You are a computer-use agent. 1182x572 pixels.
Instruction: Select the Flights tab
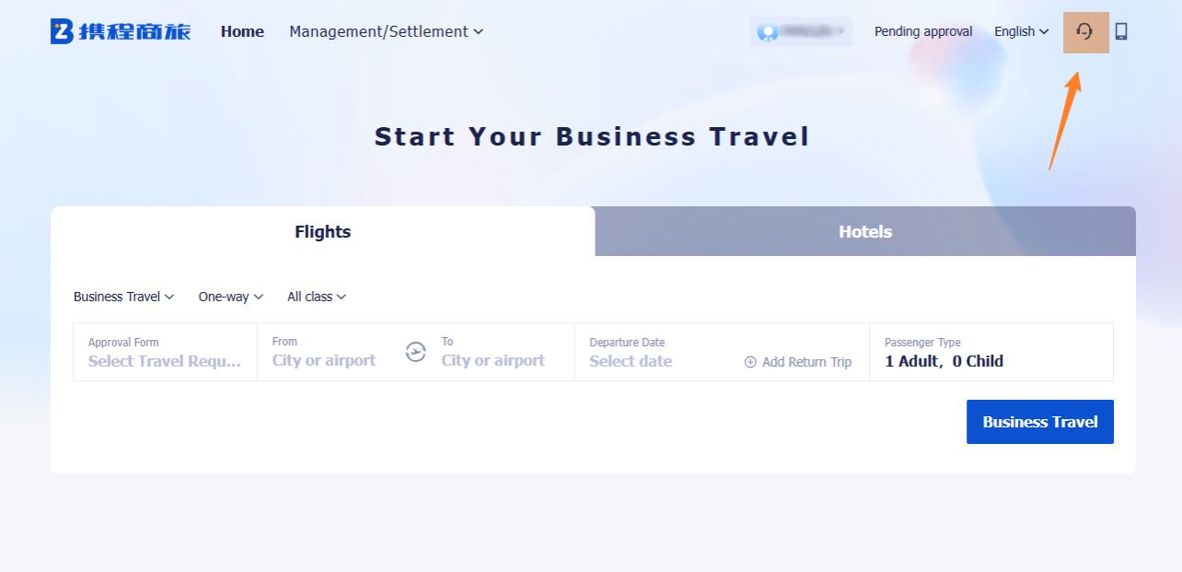[x=322, y=232]
